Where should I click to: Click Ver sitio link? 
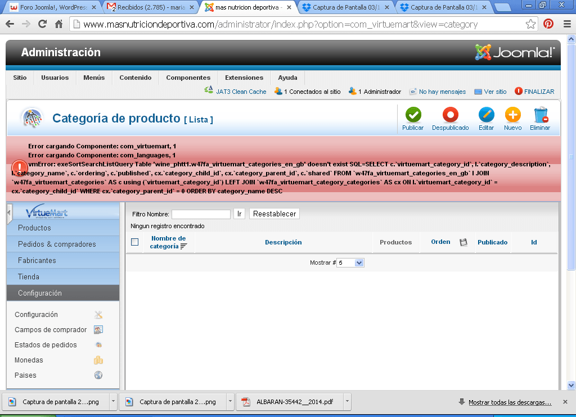pyautogui.click(x=495, y=92)
